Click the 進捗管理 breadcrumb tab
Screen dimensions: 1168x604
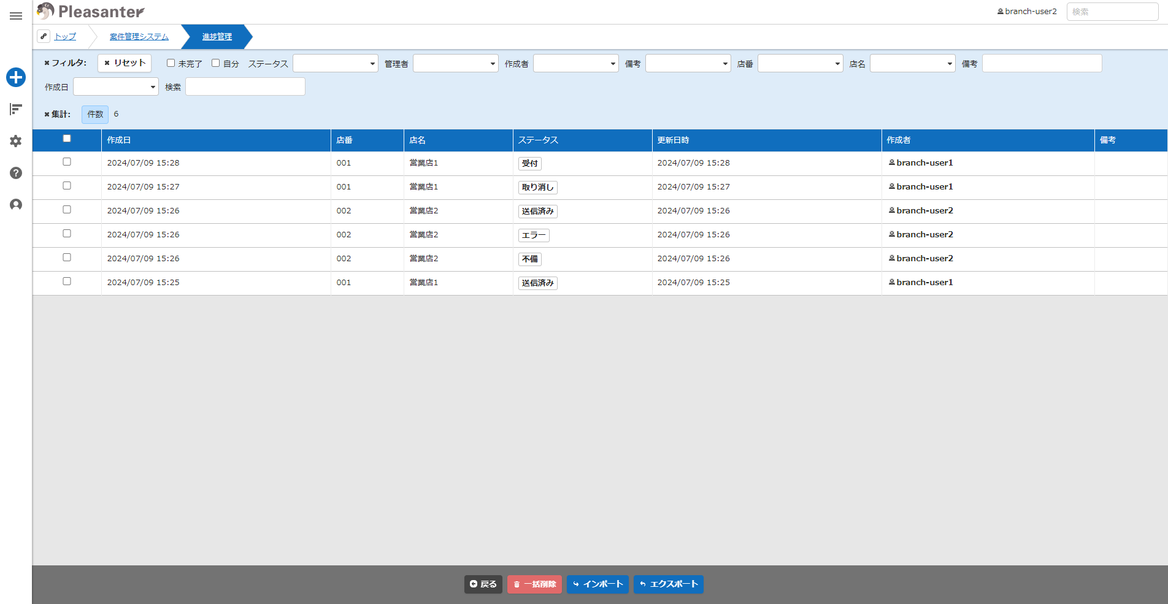217,37
